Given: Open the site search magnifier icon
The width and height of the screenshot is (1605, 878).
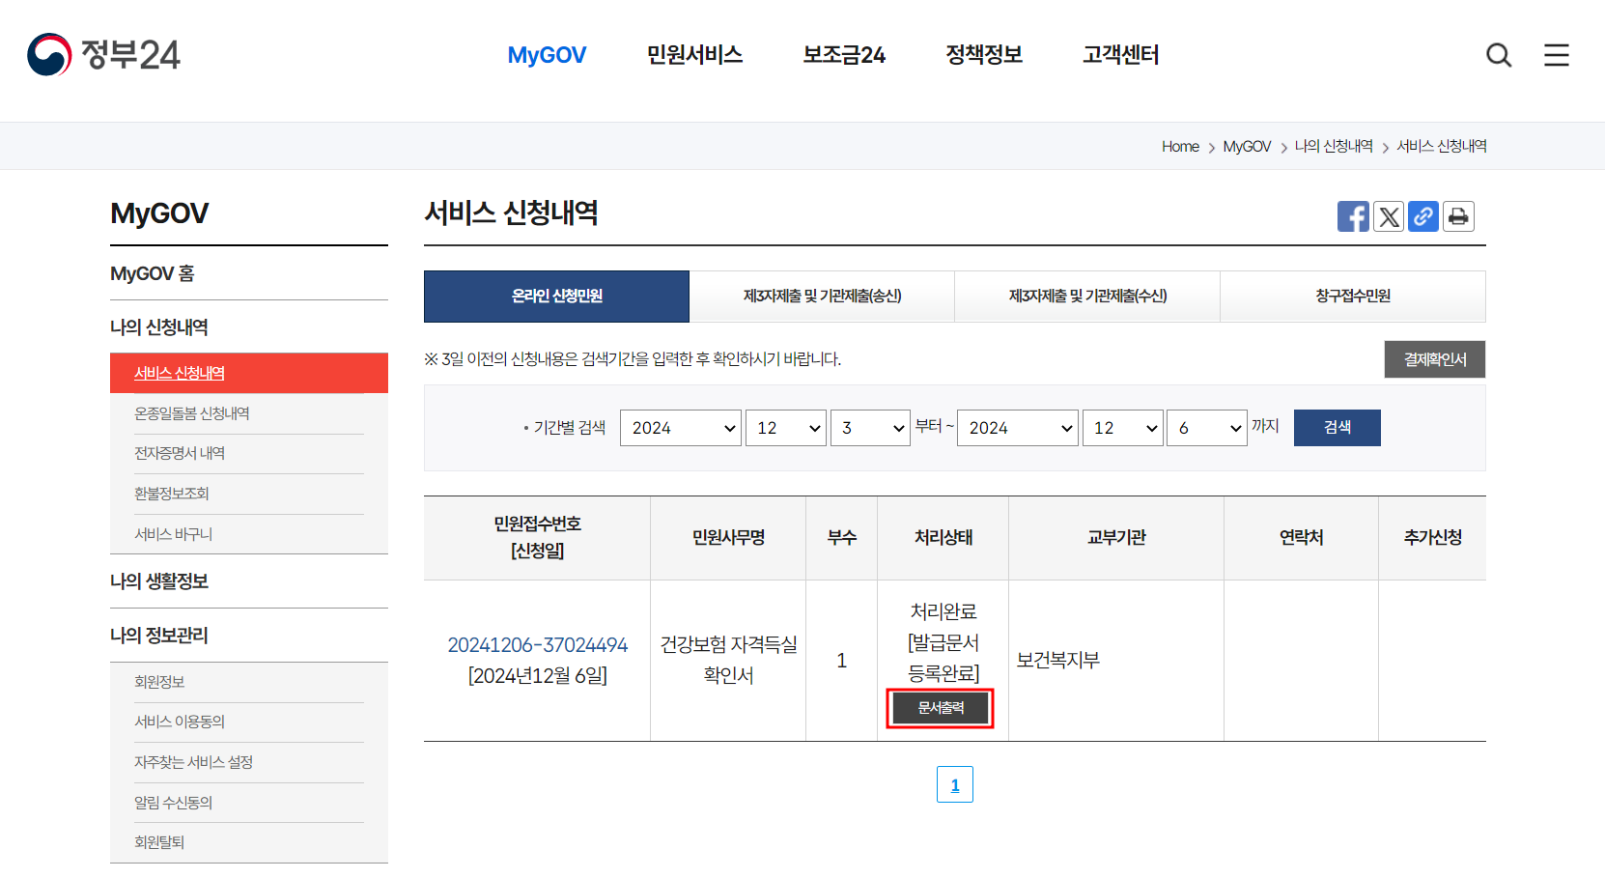Looking at the screenshot, I should [x=1498, y=55].
